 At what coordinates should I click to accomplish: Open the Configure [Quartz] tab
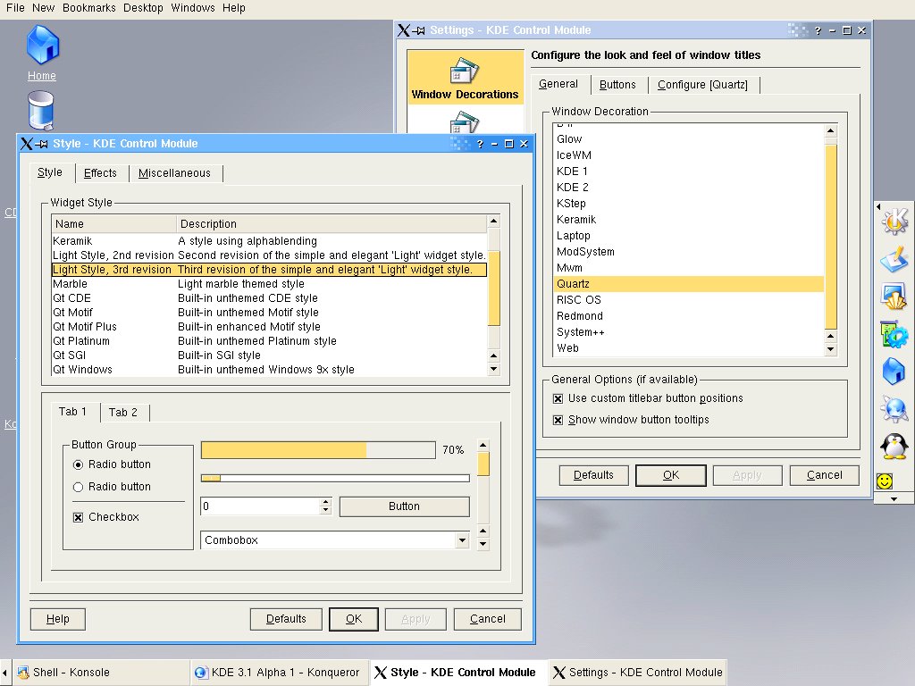702,85
